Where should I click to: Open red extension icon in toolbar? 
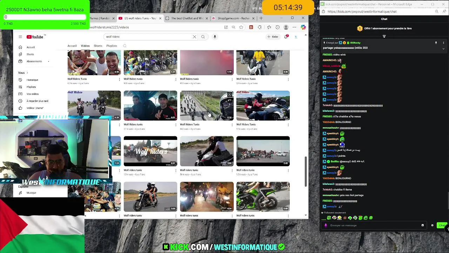pyautogui.click(x=251, y=27)
